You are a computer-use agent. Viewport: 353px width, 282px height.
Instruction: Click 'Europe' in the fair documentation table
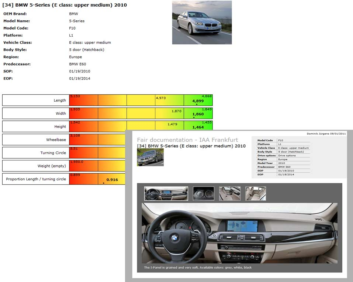(283, 159)
